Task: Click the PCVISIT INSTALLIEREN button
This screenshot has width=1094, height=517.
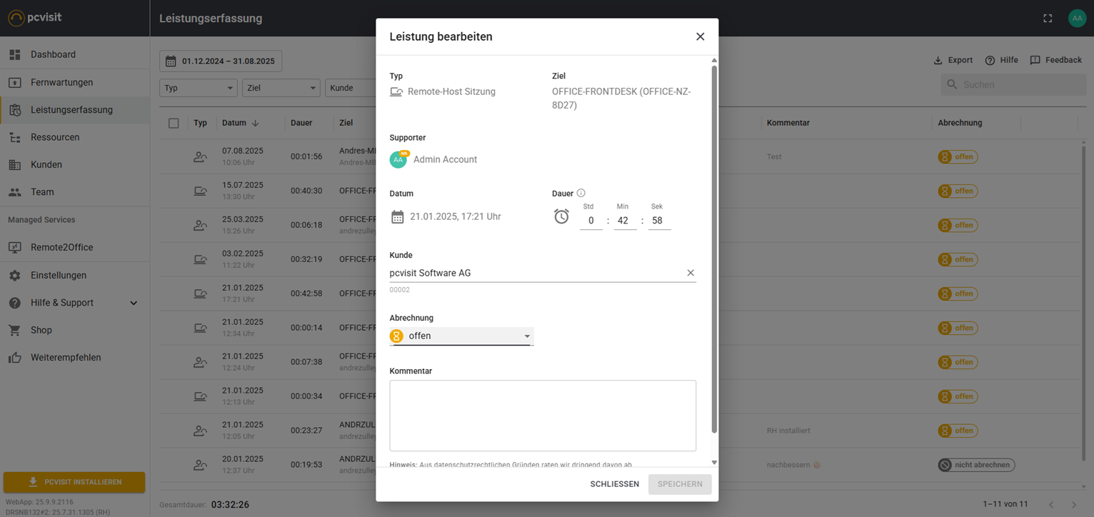Action: pyautogui.click(x=74, y=482)
